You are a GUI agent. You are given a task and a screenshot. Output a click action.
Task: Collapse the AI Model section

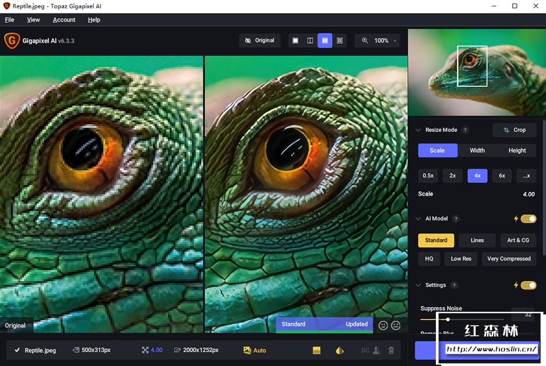(418, 219)
